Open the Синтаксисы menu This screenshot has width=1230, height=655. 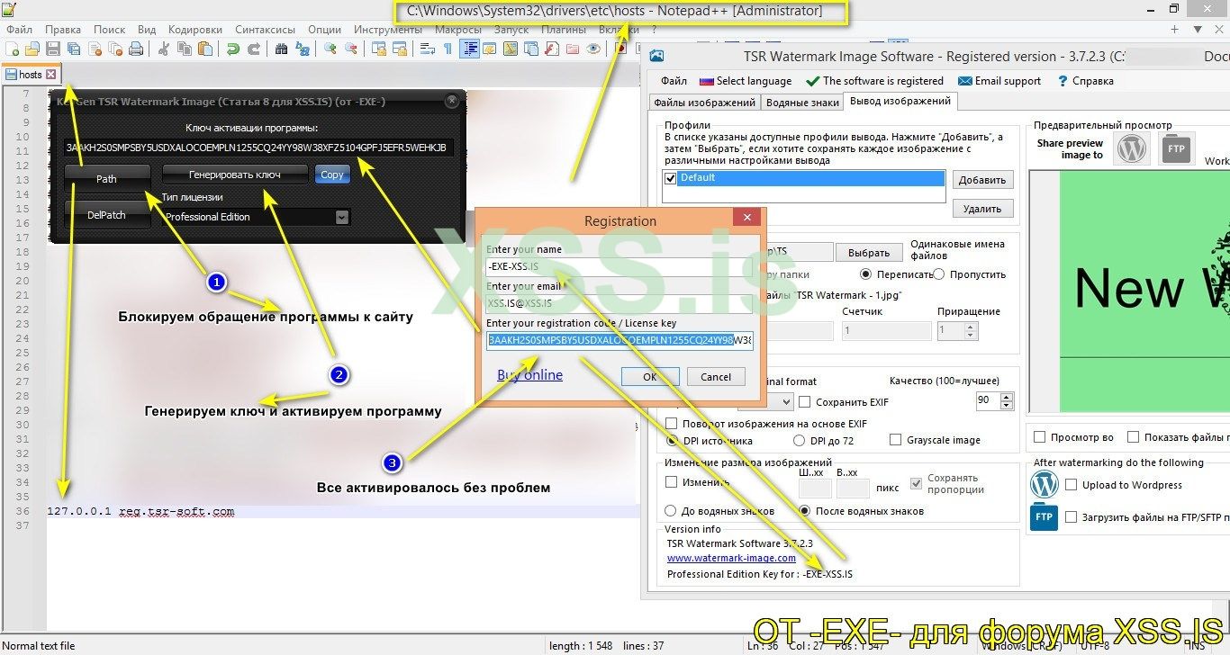266,29
